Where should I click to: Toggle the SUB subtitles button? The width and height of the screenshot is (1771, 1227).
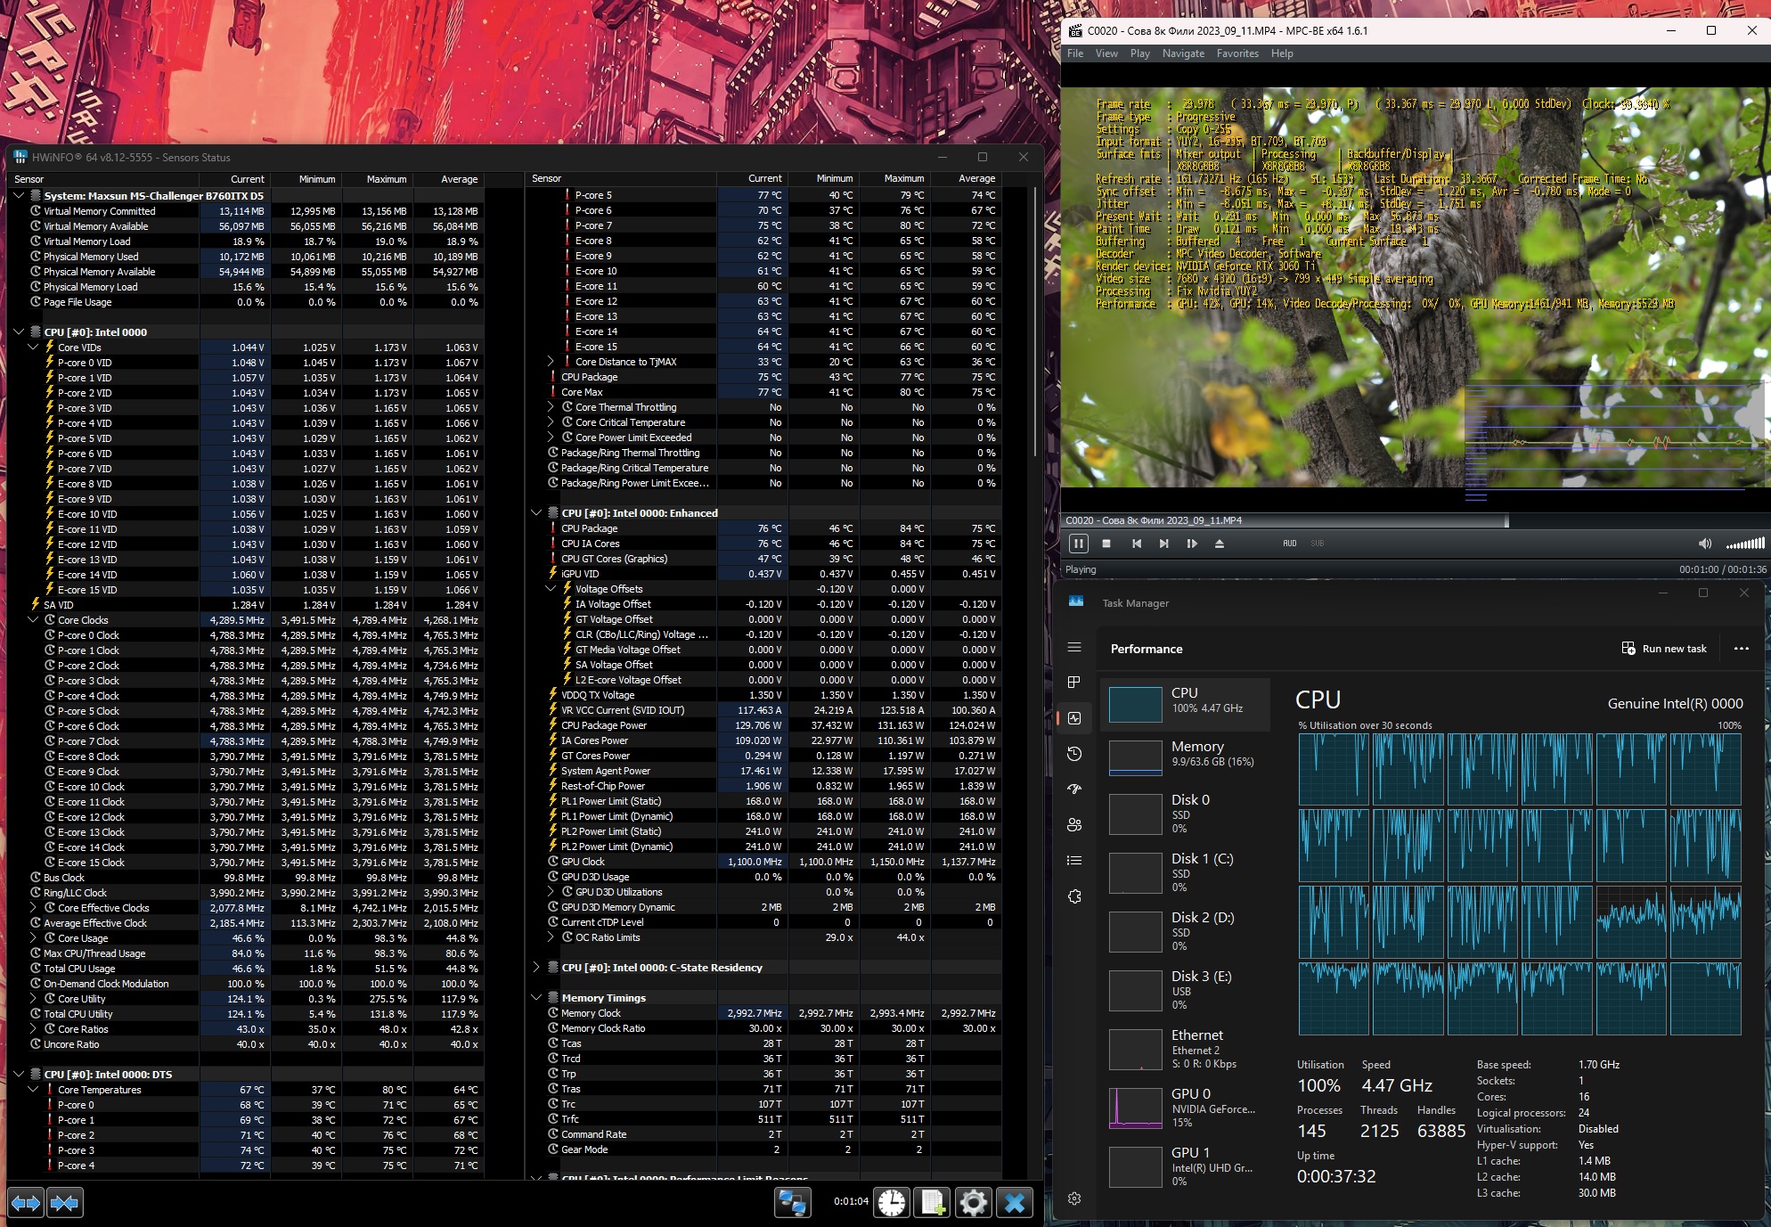1317,544
